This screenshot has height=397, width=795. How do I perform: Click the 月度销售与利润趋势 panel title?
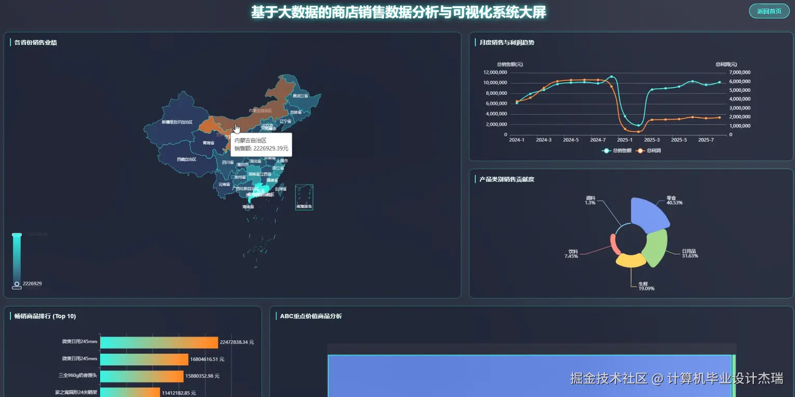click(507, 43)
